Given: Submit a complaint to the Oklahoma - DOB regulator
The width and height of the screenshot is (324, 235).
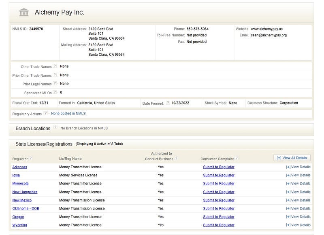Looking at the screenshot, I should 219,208.
